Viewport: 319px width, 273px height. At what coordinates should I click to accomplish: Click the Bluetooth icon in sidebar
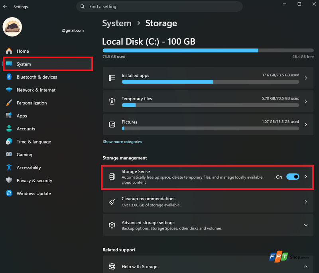[9, 77]
